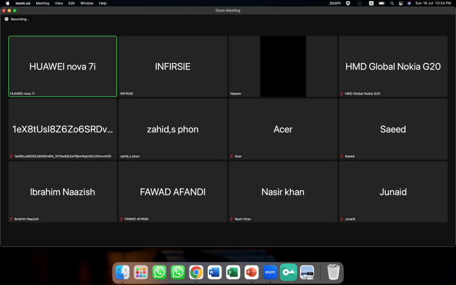Click the battery status icon
456x285 pixels.
click(x=382, y=3)
